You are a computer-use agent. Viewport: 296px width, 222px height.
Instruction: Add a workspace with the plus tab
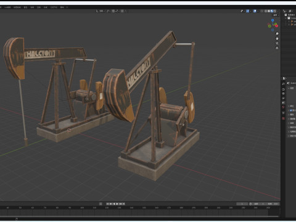pyautogui.click(x=67, y=7)
